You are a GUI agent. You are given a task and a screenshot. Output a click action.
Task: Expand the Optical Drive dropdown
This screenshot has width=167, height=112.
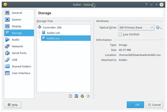[x=136, y=28]
